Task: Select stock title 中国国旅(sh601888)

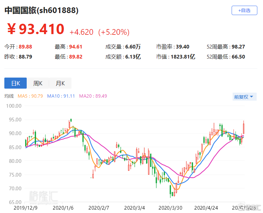Action: (x=41, y=10)
